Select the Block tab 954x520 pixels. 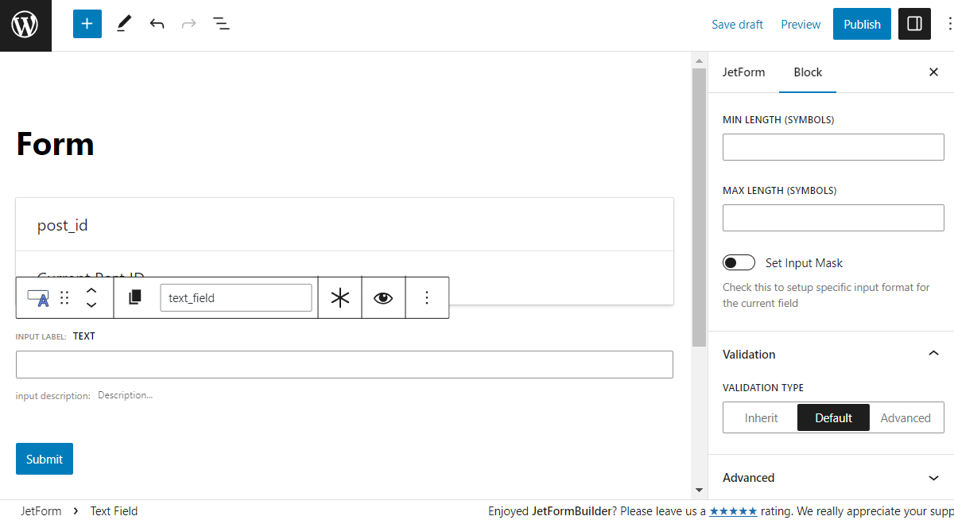[x=808, y=72]
